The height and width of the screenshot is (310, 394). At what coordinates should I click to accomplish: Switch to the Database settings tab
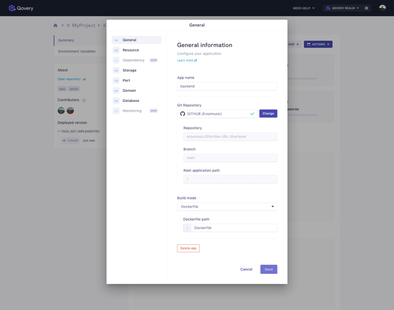[x=137, y=101]
